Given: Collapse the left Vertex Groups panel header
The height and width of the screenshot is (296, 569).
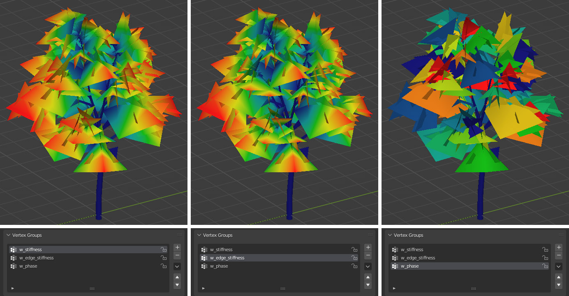Looking at the screenshot, I should point(9,235).
